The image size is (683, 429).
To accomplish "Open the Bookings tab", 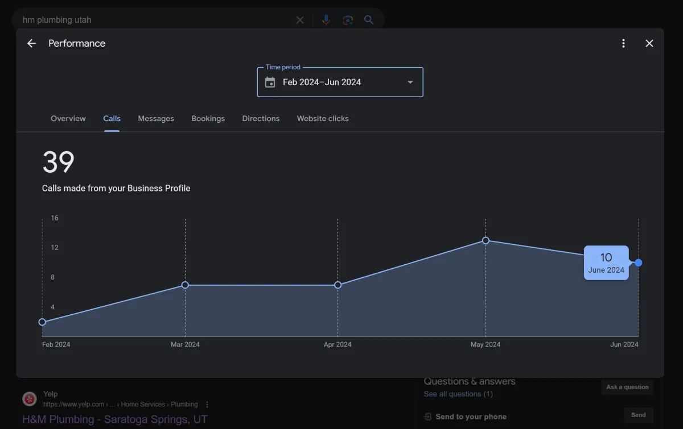I will [208, 119].
